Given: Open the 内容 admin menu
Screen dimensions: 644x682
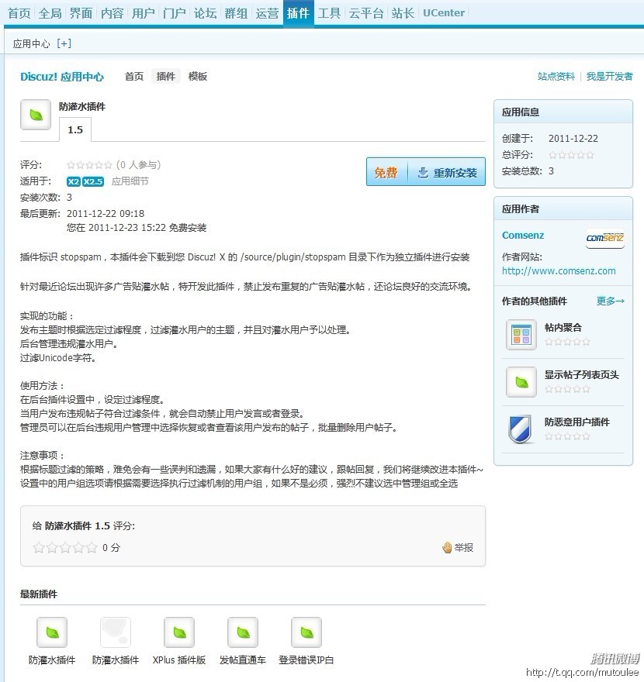Looking at the screenshot, I should click(112, 13).
